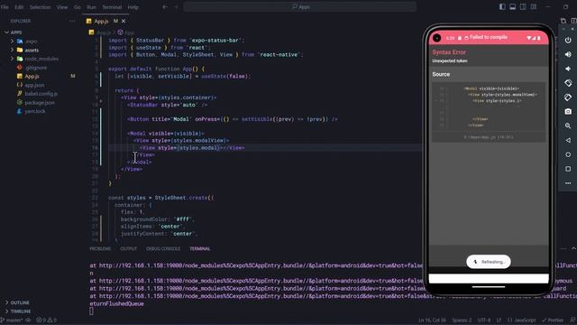Open the yarn.lock file
The image size is (577, 325).
pyautogui.click(x=35, y=111)
